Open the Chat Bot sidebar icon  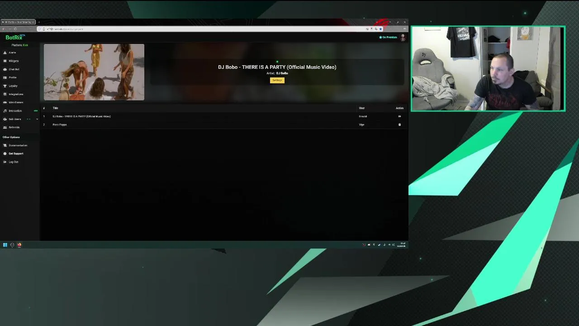(5, 69)
